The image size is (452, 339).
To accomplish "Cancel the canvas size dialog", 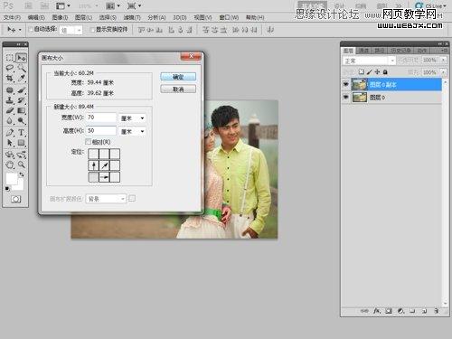I will point(178,89).
